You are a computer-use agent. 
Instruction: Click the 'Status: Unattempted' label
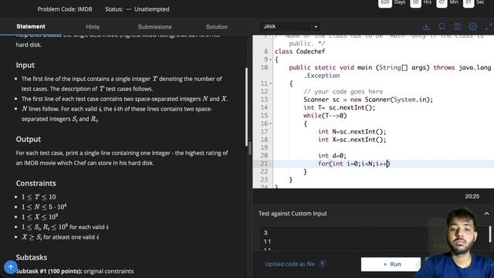coord(137,9)
